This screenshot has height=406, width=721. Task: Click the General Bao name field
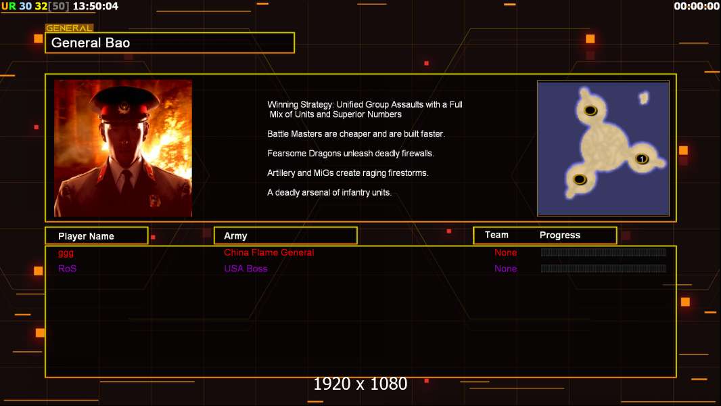[x=170, y=43]
